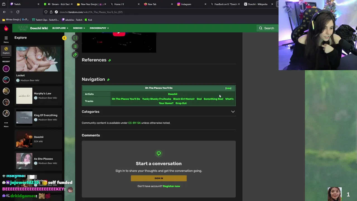Collapse the Explore panel yellow arrow
The width and height of the screenshot is (357, 201).
[64, 38]
